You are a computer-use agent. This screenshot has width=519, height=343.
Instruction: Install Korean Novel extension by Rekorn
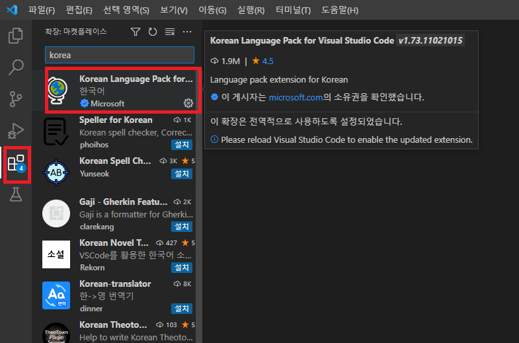tap(182, 268)
